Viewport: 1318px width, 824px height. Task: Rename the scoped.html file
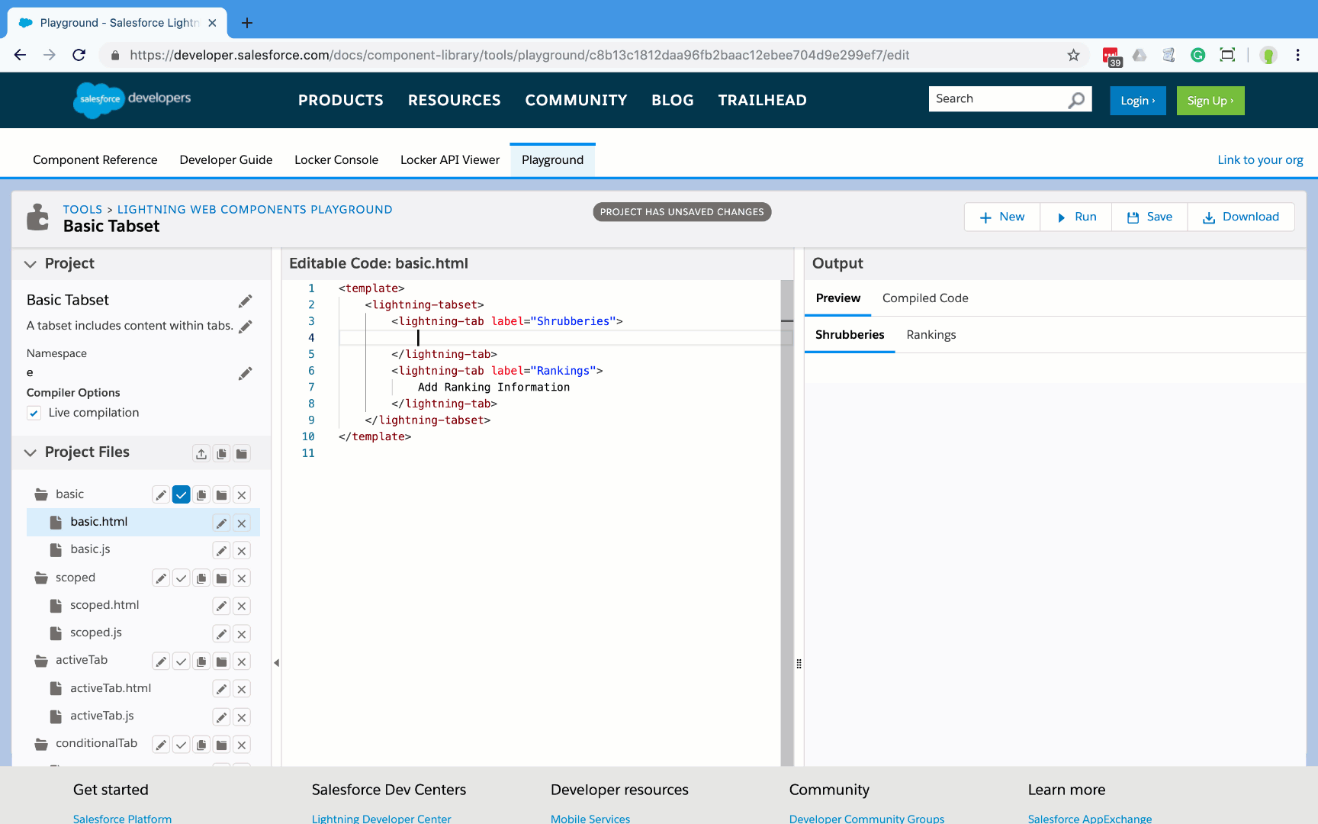[x=221, y=607]
